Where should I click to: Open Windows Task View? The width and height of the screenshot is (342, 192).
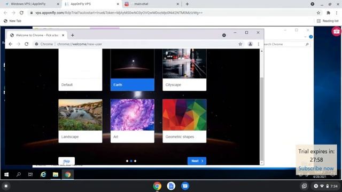[x=30, y=174]
